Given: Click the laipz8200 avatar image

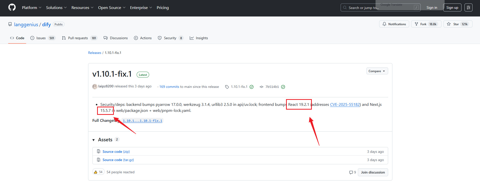Looking at the screenshot, I should (95, 86).
